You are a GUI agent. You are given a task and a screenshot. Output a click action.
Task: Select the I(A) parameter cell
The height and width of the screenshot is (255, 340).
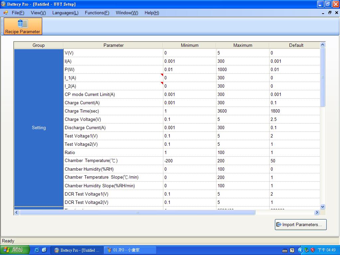113,61
